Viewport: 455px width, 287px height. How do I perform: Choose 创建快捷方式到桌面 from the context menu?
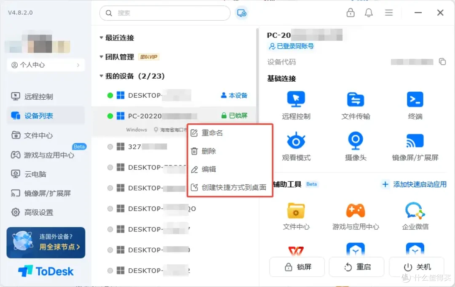(230, 187)
